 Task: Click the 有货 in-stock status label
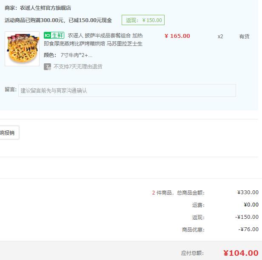coord(244,36)
